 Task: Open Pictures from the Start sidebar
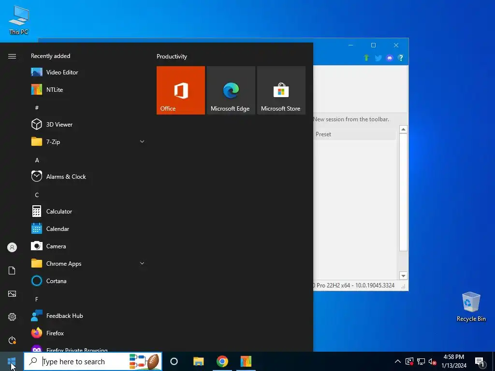click(12, 294)
